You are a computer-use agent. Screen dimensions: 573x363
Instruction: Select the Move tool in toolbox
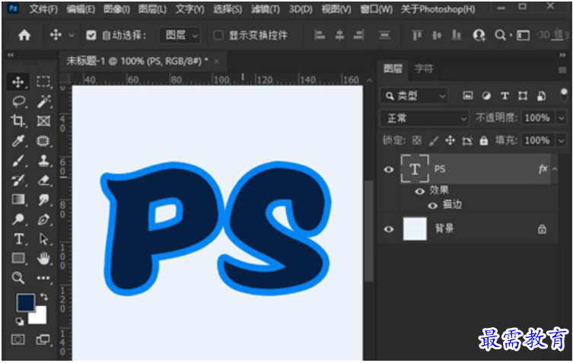point(18,82)
